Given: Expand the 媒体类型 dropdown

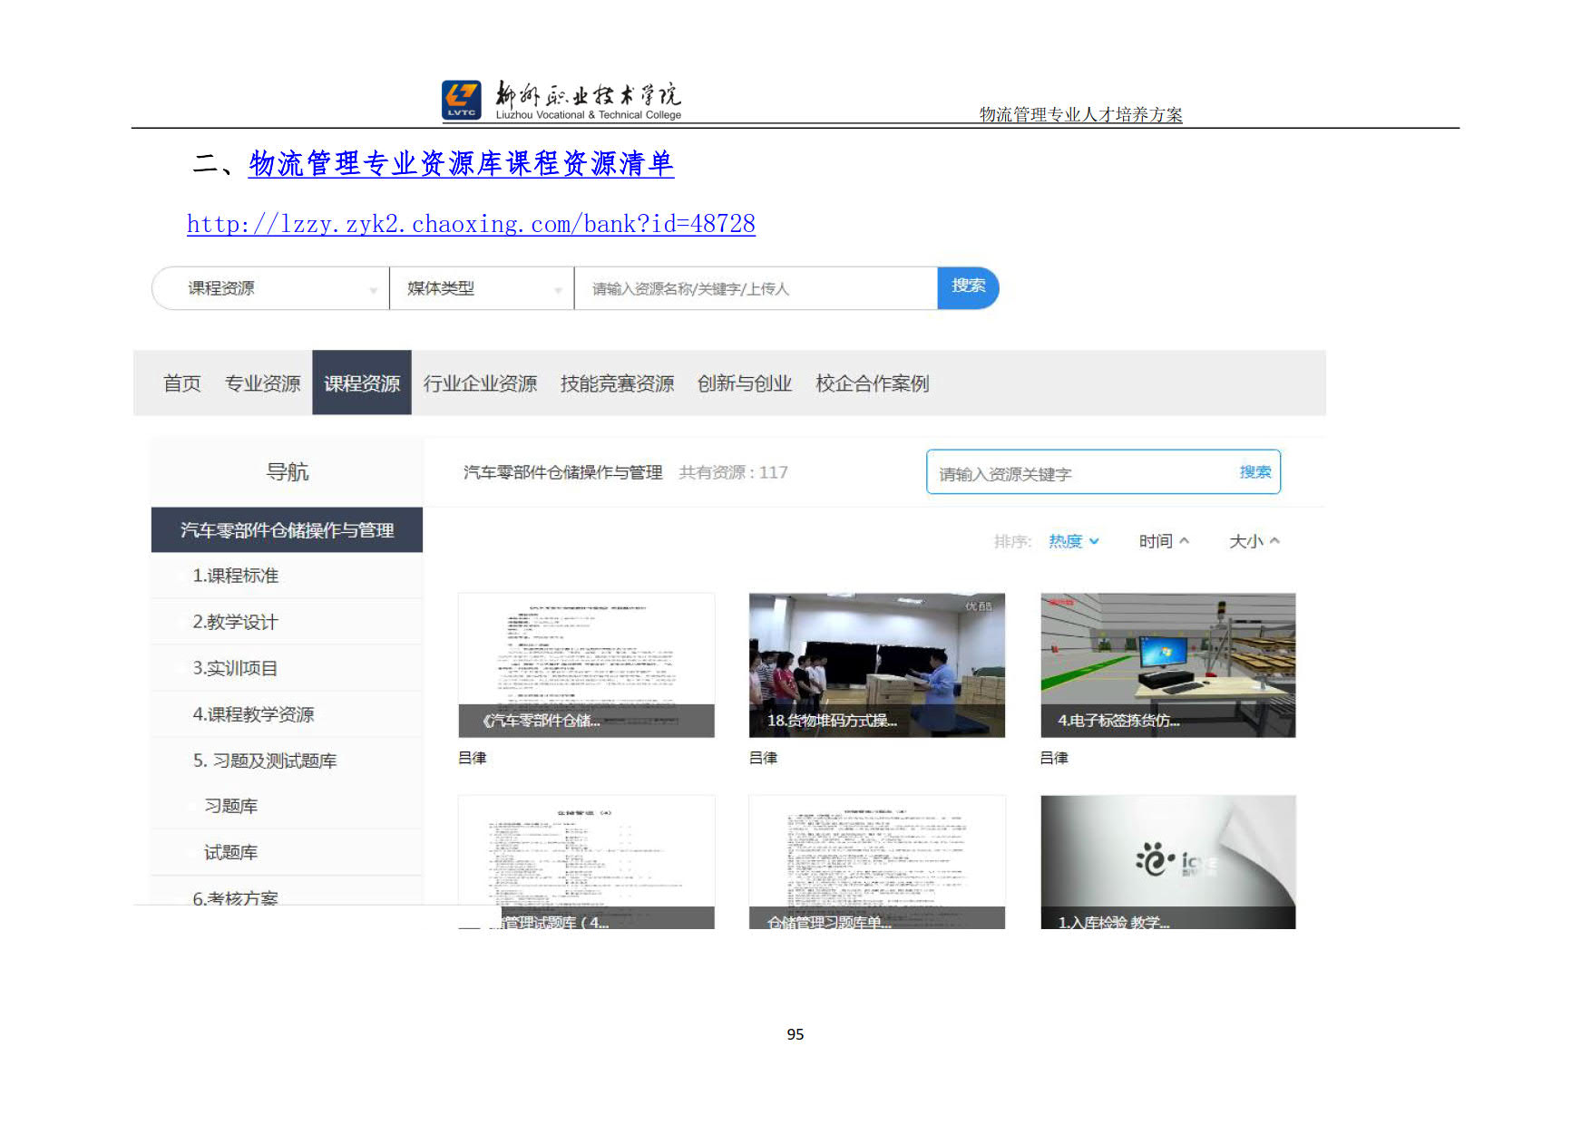Looking at the screenshot, I should pos(482,288).
